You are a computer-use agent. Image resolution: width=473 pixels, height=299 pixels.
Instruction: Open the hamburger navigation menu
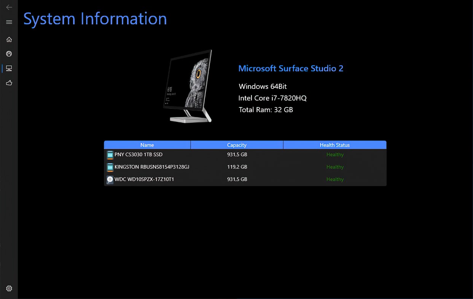click(x=9, y=22)
